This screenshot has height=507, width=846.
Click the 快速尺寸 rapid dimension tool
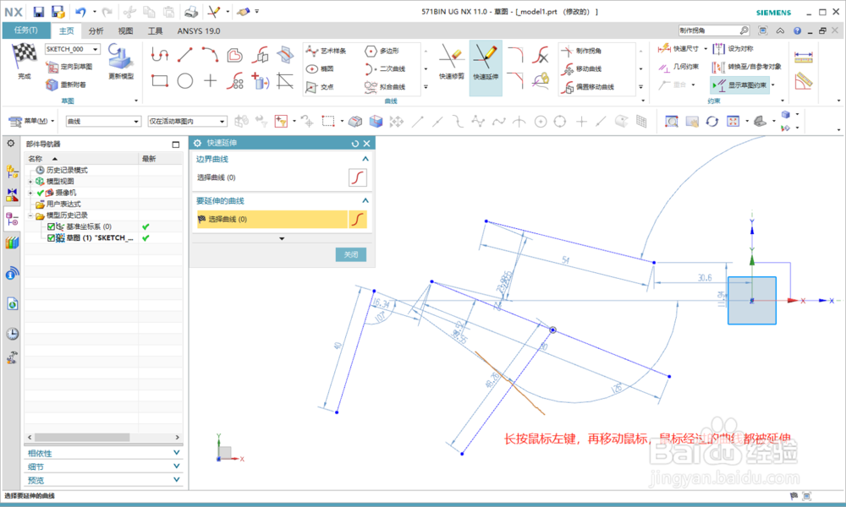click(678, 48)
